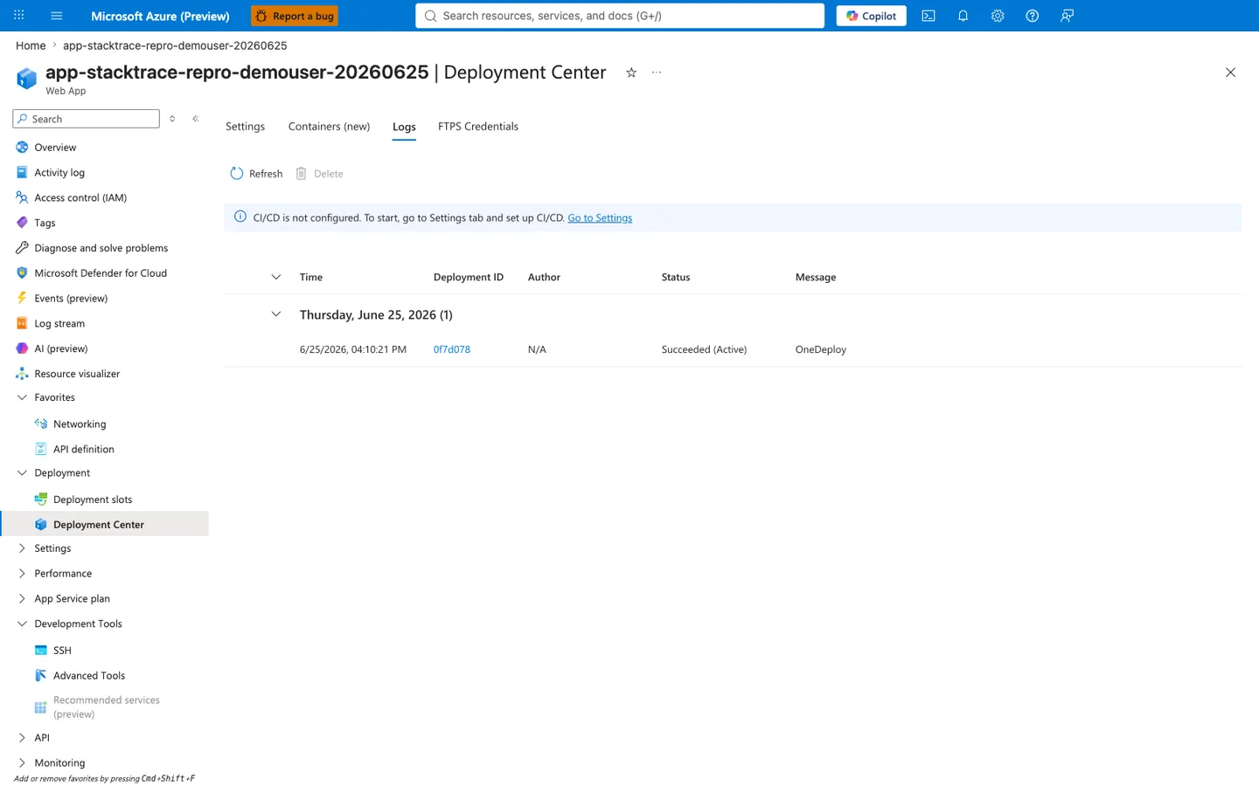1259x786 pixels.
Task: Toggle the sidebar expand/collapse all arrows
Action: pyautogui.click(x=172, y=119)
